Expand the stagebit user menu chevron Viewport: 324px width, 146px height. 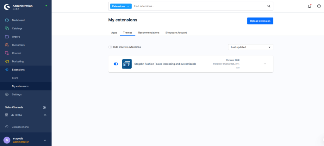[x=45, y=140]
